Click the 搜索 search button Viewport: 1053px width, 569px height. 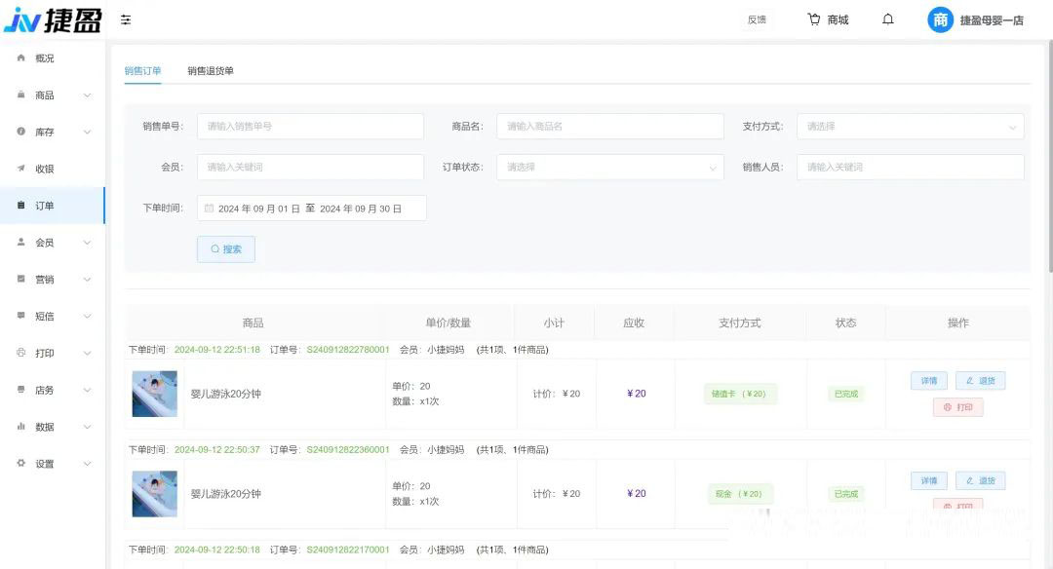(226, 249)
